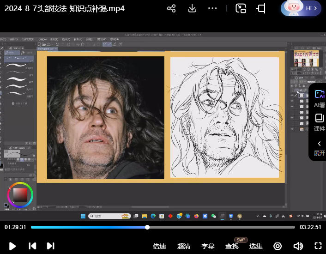Click the video progress bar handle
Screen dimensions: 326x254
coord(147,227)
